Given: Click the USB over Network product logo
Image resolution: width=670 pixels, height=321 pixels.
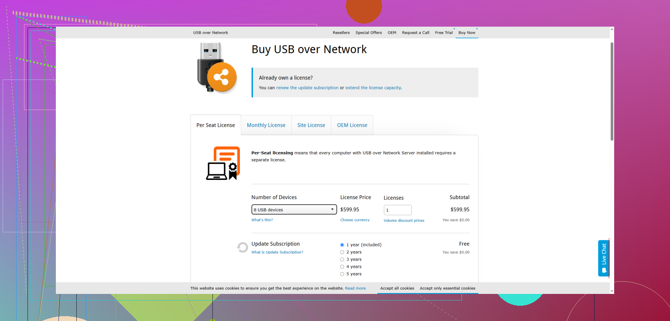Looking at the screenshot, I should [x=216, y=68].
